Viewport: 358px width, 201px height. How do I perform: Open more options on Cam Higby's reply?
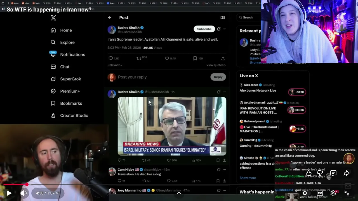coord(224,169)
